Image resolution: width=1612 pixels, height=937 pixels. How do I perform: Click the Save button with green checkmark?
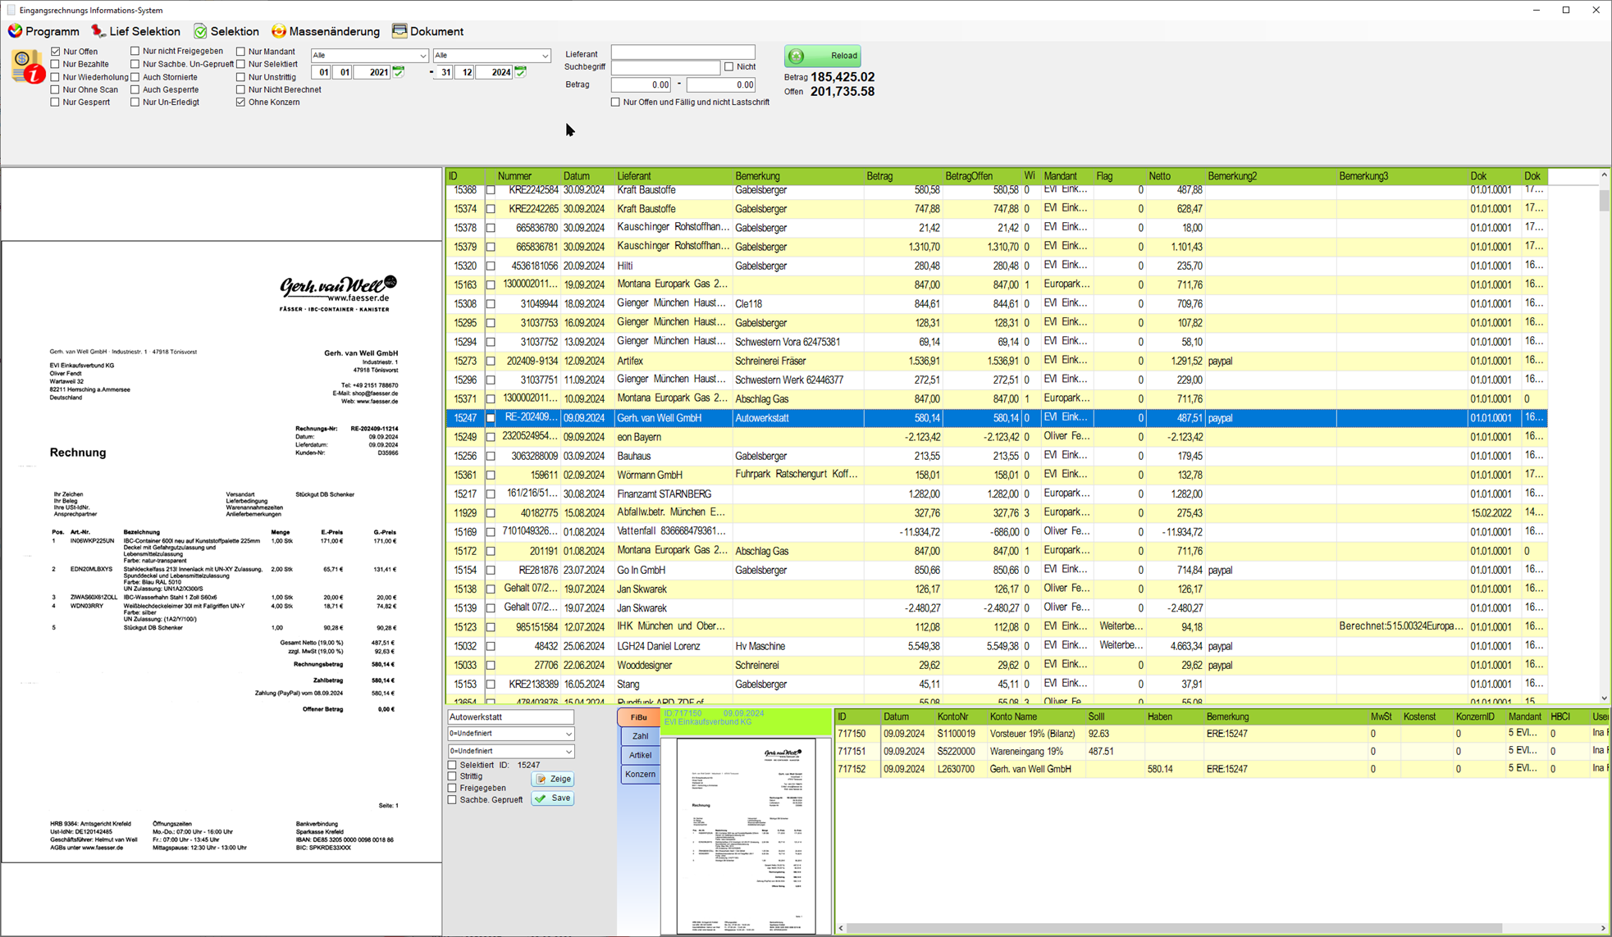[553, 798]
